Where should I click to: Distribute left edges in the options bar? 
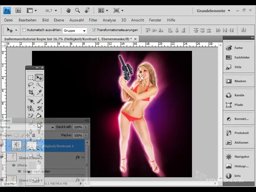[x=218, y=30]
